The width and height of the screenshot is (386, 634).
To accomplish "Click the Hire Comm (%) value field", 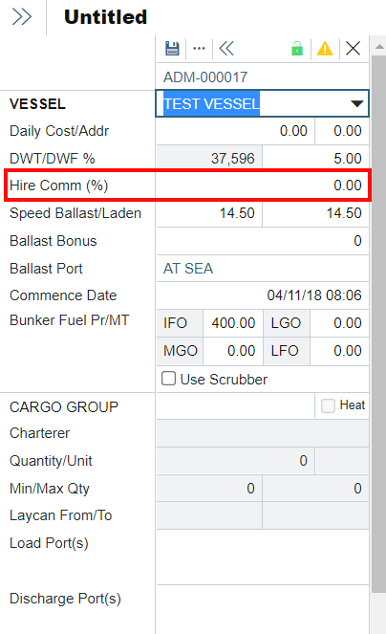I will pos(263,186).
